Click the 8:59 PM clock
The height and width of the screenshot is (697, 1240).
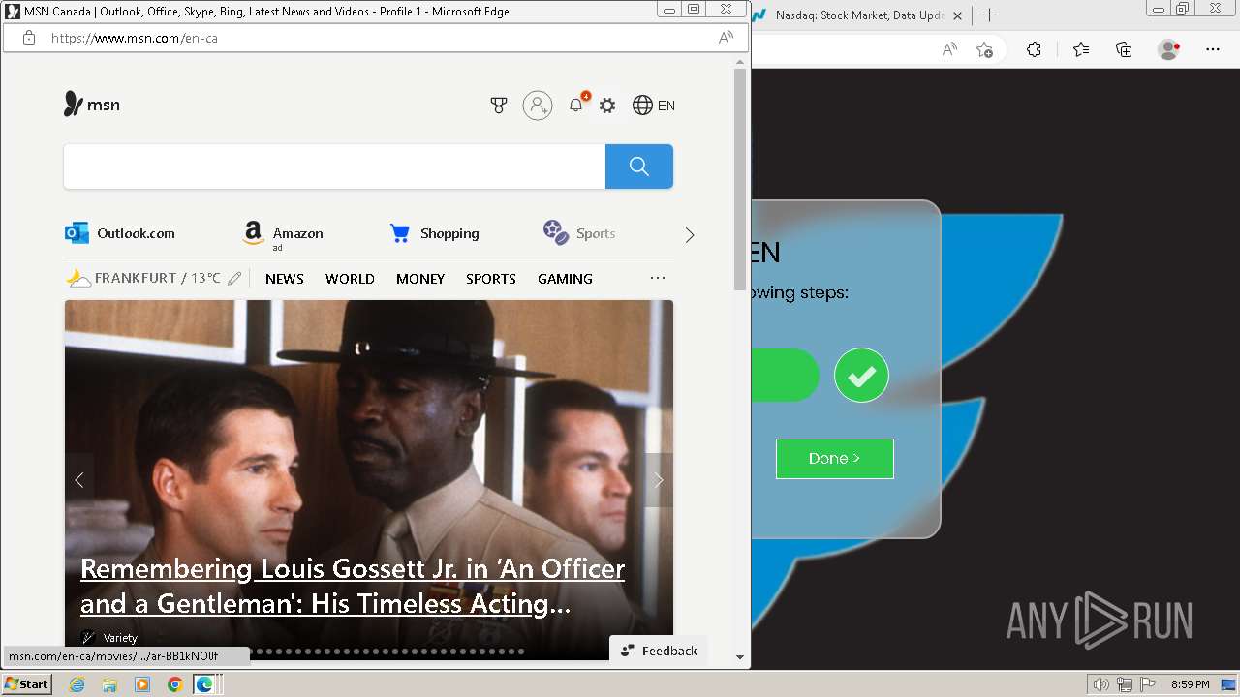pyautogui.click(x=1191, y=684)
